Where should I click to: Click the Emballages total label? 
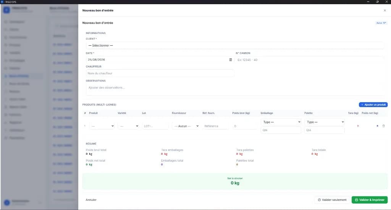172,160
